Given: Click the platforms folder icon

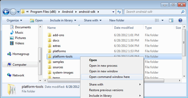Looking at the screenshot, I should 49,51.
